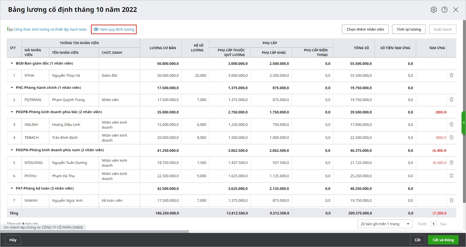Image resolution: width=466 pixels, height=247 pixels.
Task: Collapse PKDPB-Phòng kinh doanh phía bắc group
Action: click(x=12, y=112)
